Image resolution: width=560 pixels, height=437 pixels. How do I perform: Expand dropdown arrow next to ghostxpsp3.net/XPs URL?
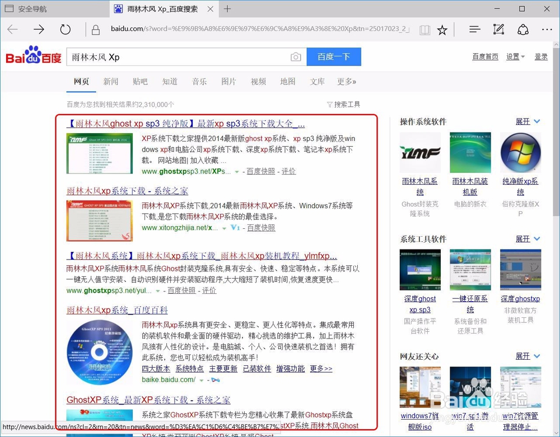click(x=236, y=172)
